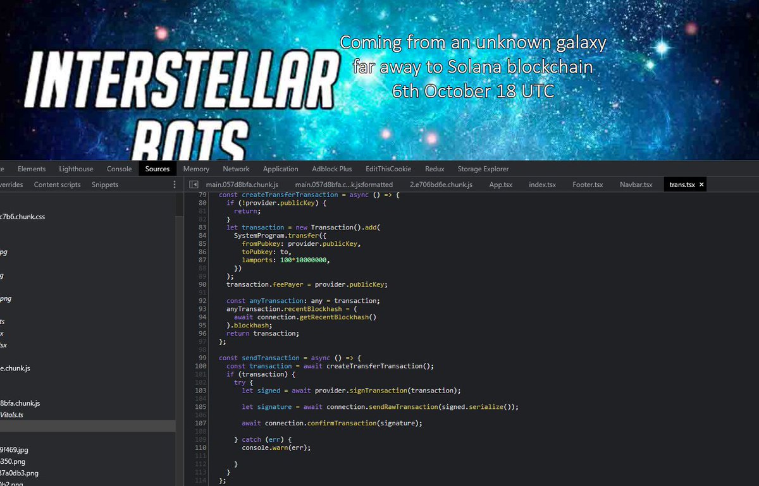Open the Memory tab
Image resolution: width=759 pixels, height=486 pixels.
(x=196, y=169)
